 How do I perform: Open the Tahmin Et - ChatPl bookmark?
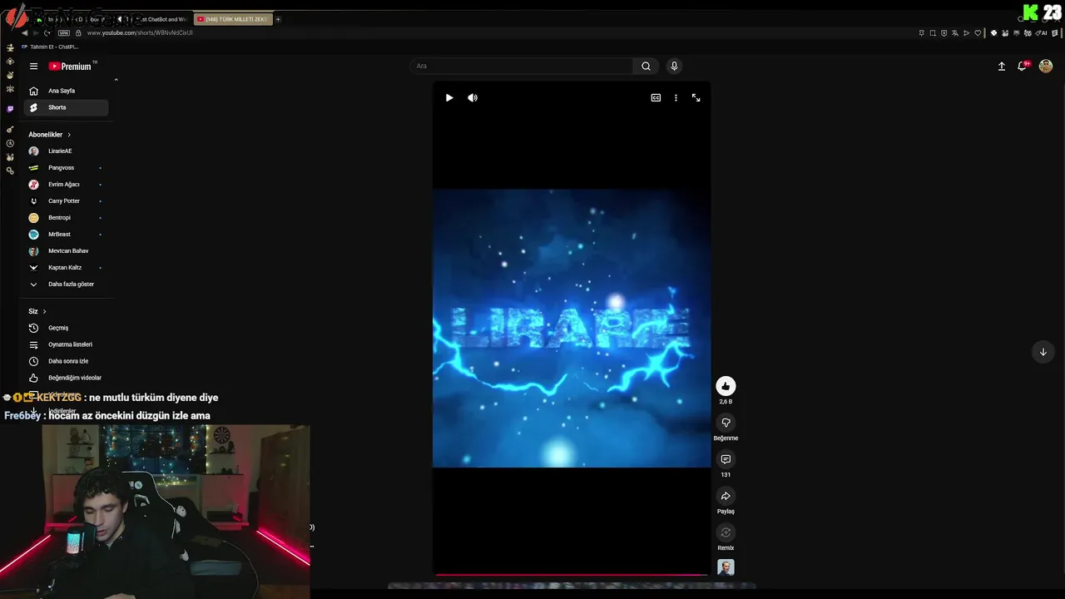[x=49, y=47]
